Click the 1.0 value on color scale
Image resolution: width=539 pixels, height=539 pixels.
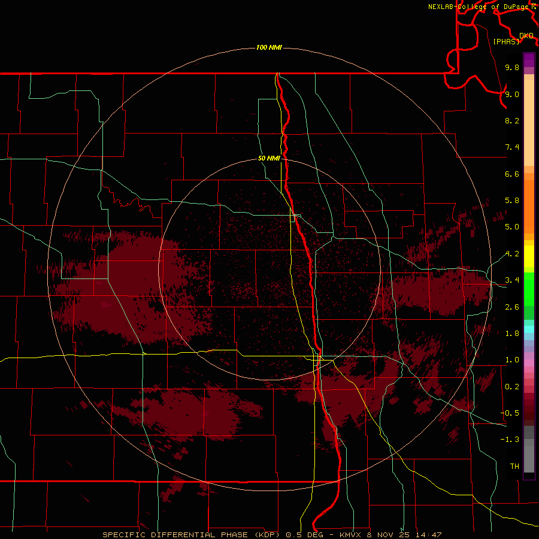click(512, 360)
